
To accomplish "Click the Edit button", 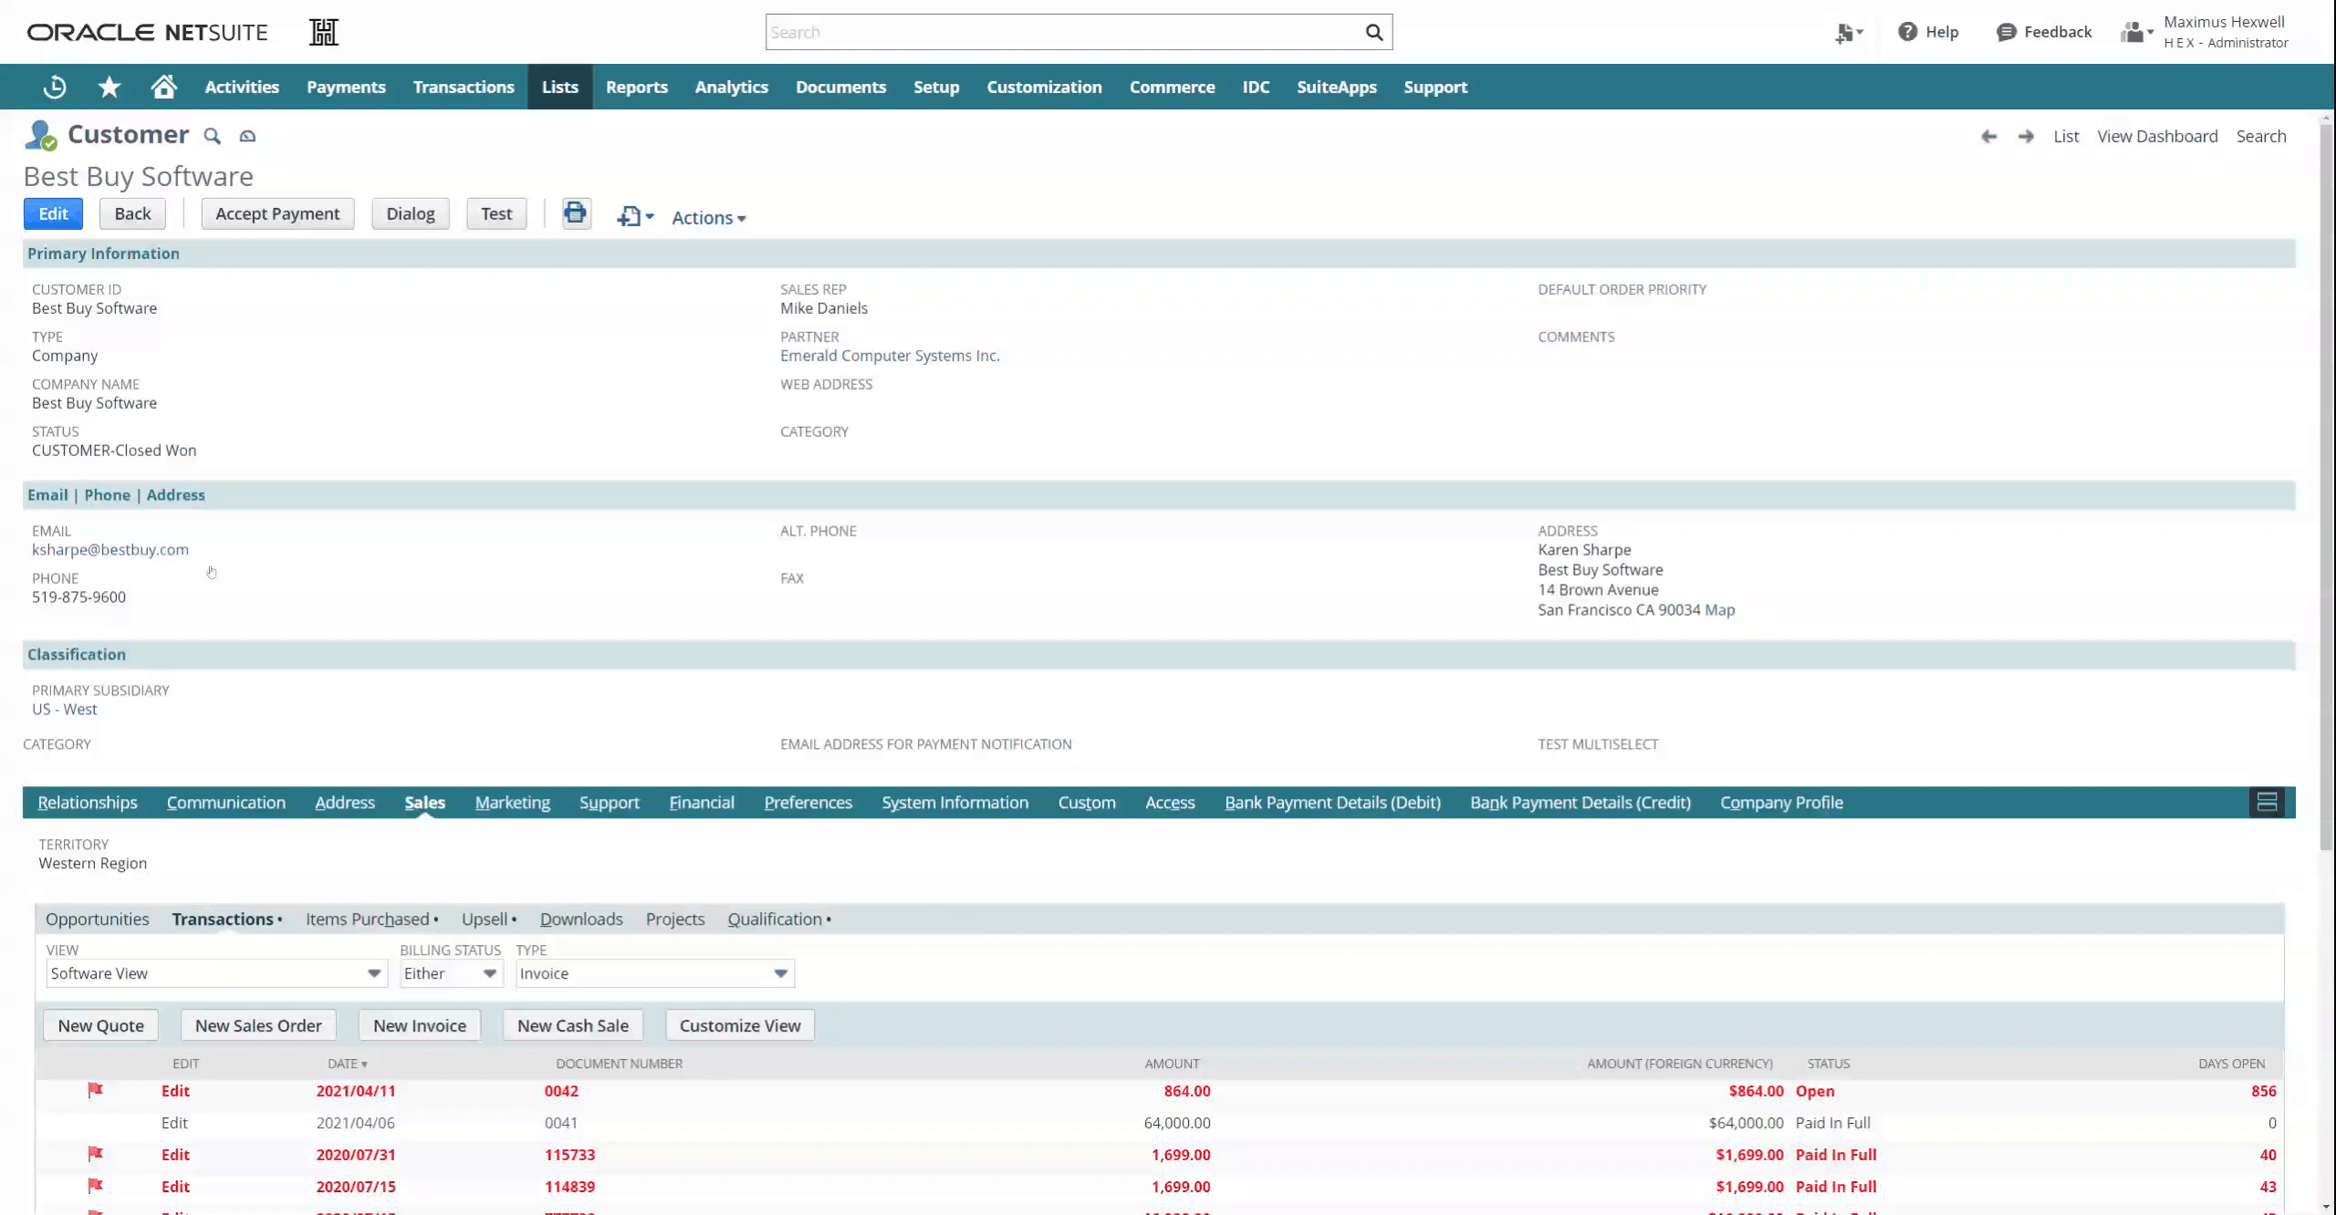I will (x=53, y=213).
